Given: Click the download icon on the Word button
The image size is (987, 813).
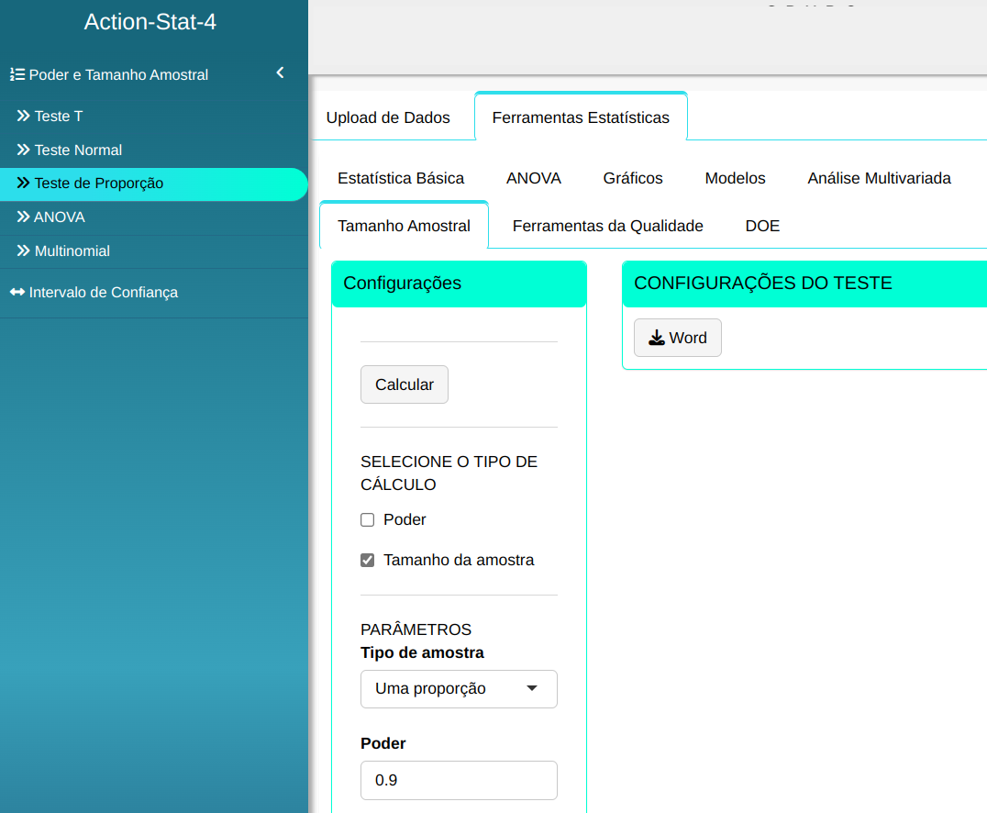Looking at the screenshot, I should tap(656, 338).
